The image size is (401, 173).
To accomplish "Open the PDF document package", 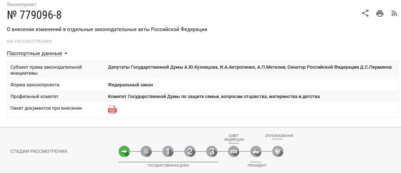I will click(x=112, y=109).
